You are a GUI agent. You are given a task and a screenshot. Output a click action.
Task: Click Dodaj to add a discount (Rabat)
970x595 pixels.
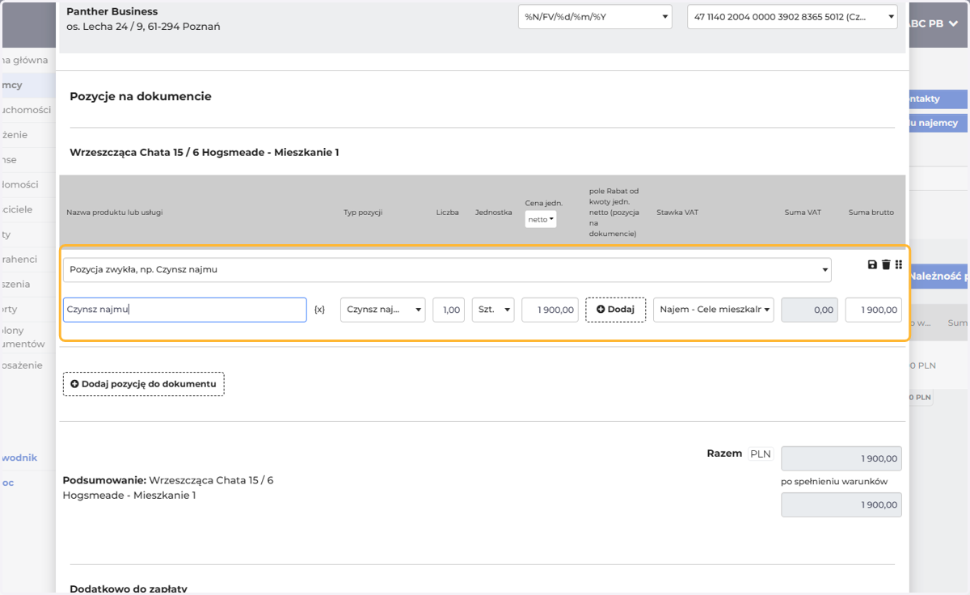(615, 310)
